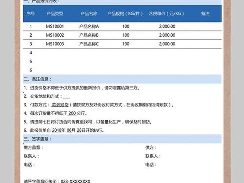
Task: Click the underlined 2018年 date value
Action: coord(59,130)
